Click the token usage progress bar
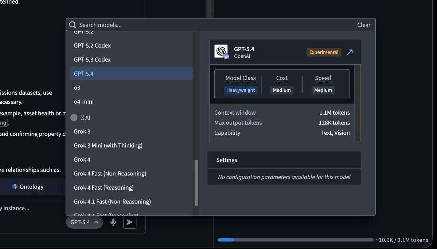This screenshot has height=249, width=437. pyautogui.click(x=296, y=240)
